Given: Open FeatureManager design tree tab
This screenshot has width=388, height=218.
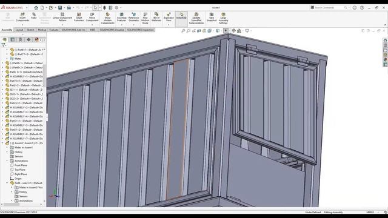Looking at the screenshot, I should [5, 39].
